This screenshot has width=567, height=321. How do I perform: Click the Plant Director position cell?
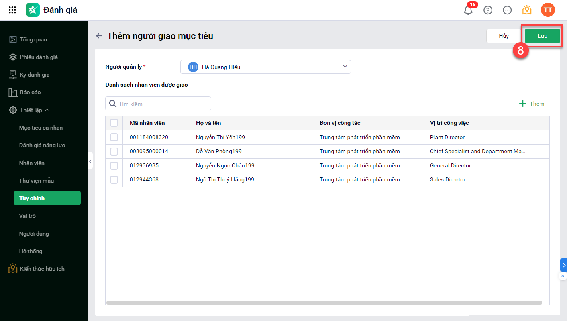tap(447, 137)
